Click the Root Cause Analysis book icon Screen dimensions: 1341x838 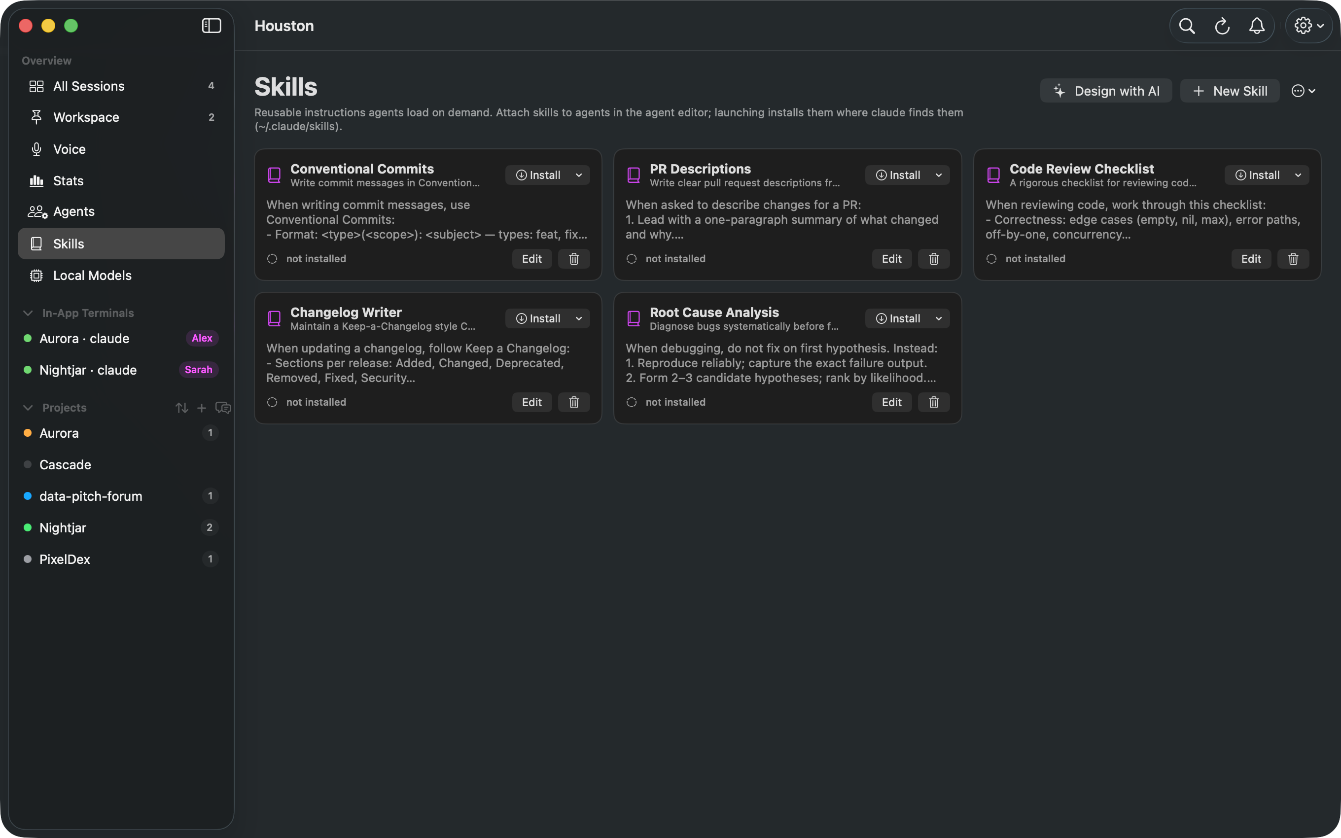(634, 318)
